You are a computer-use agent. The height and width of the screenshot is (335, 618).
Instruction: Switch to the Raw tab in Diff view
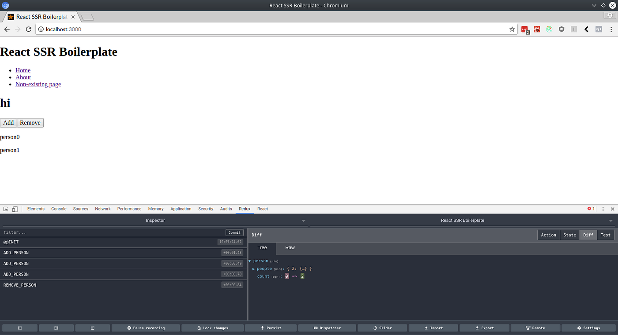click(x=290, y=247)
